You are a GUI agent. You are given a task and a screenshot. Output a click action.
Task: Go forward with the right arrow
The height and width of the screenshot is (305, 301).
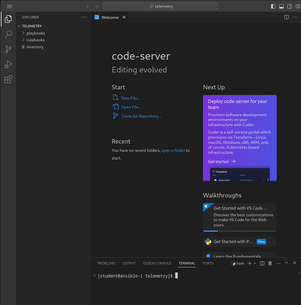click(x=96, y=6)
